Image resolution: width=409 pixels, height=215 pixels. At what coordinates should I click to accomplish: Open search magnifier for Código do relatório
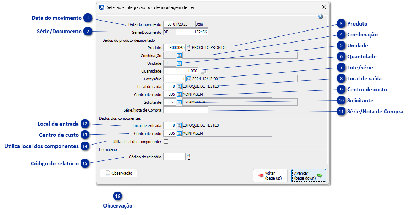(x=189, y=155)
